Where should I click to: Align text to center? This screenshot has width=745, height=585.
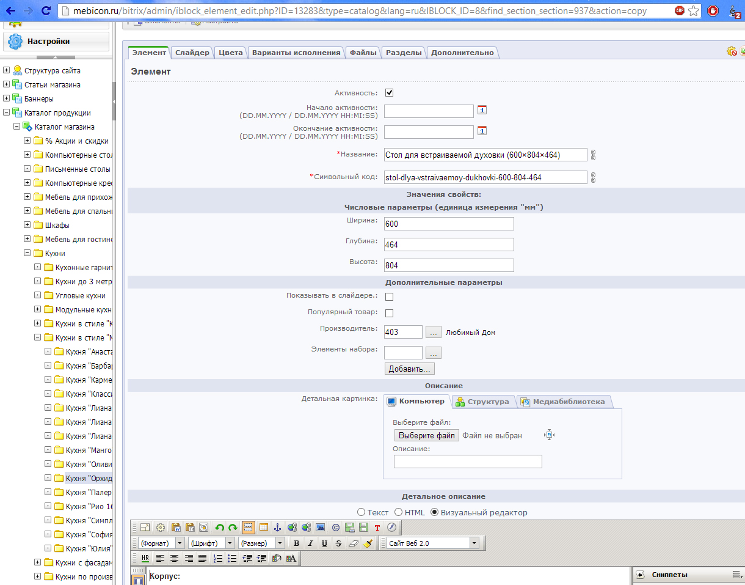pos(174,558)
